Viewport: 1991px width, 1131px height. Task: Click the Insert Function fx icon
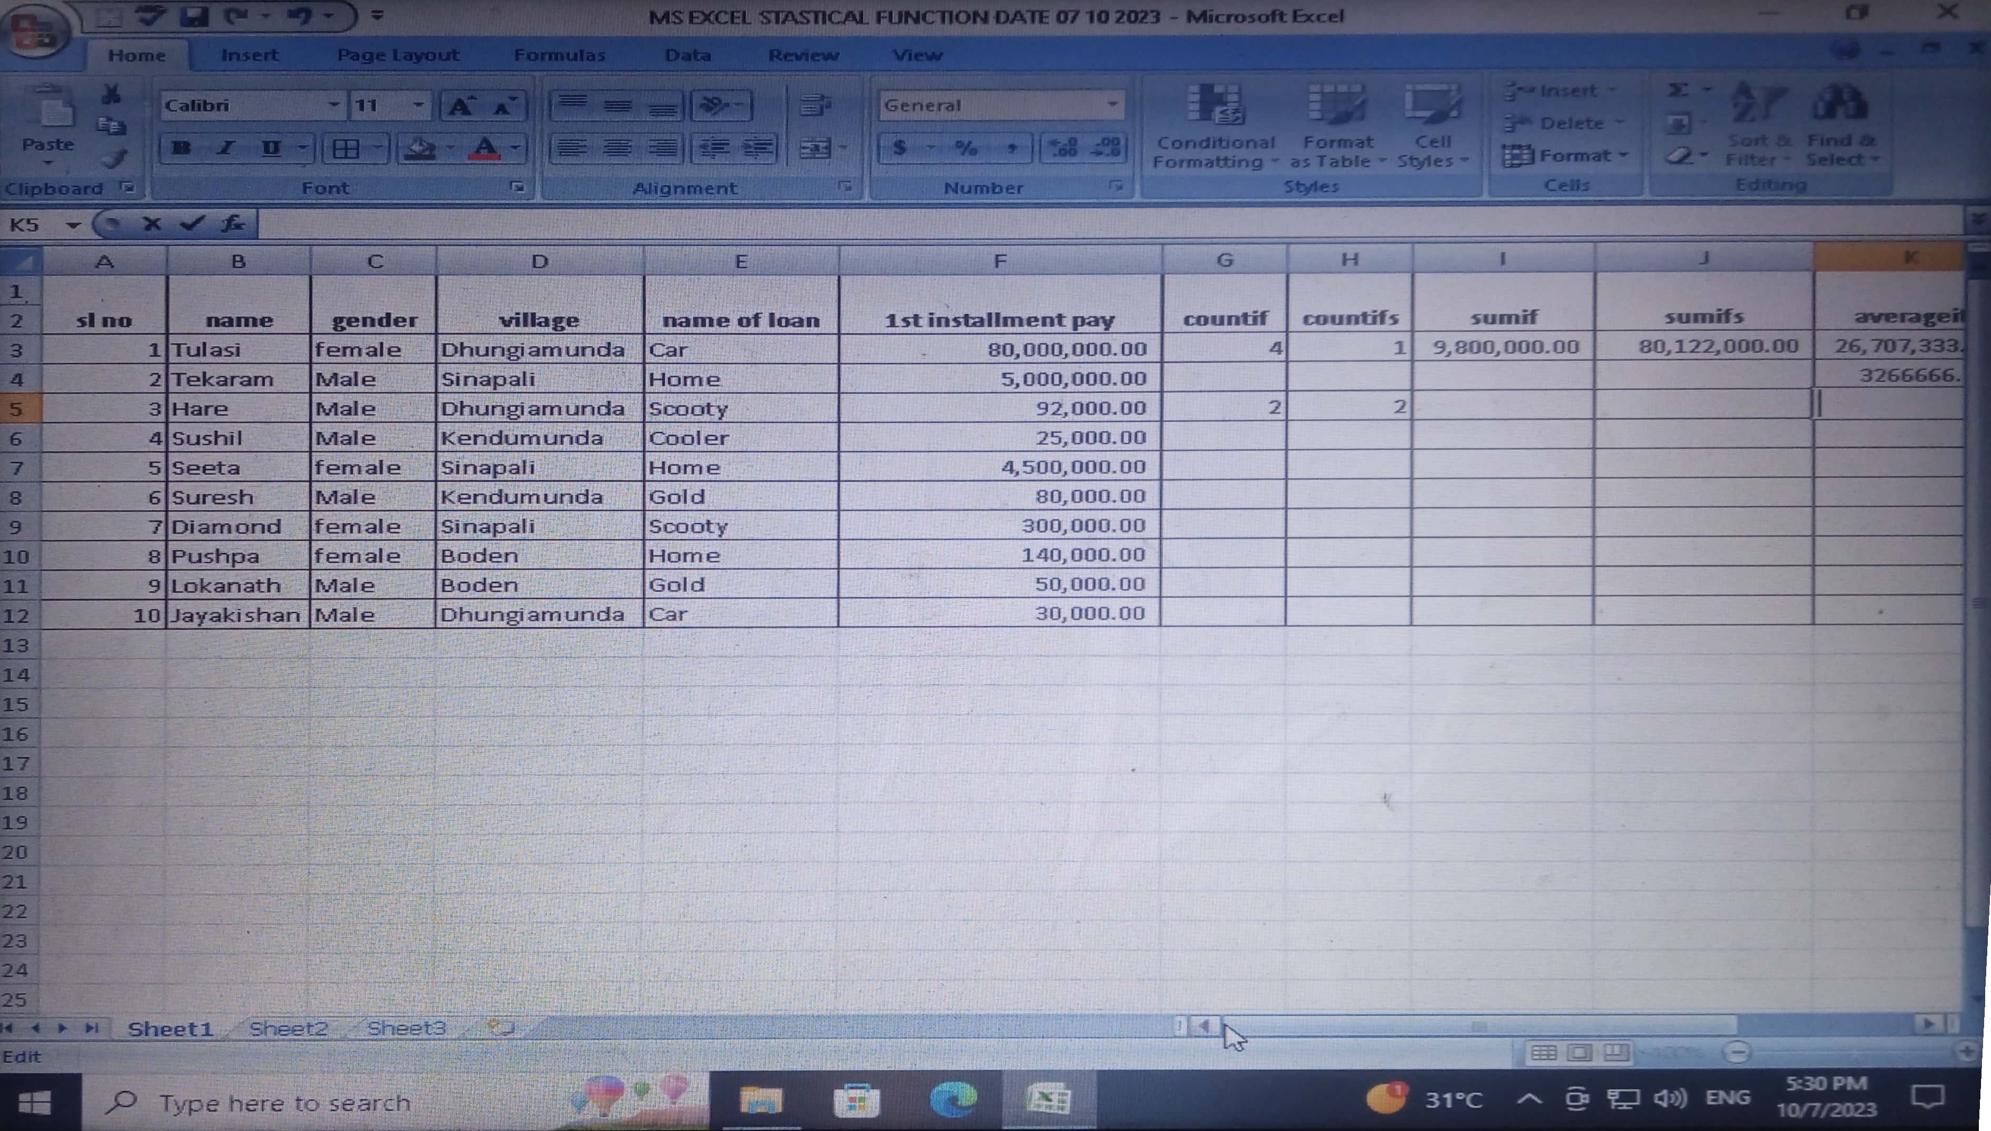(x=232, y=224)
